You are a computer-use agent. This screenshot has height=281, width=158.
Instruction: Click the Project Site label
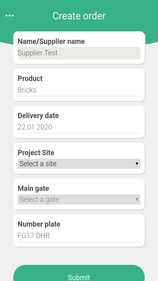[x=36, y=153]
